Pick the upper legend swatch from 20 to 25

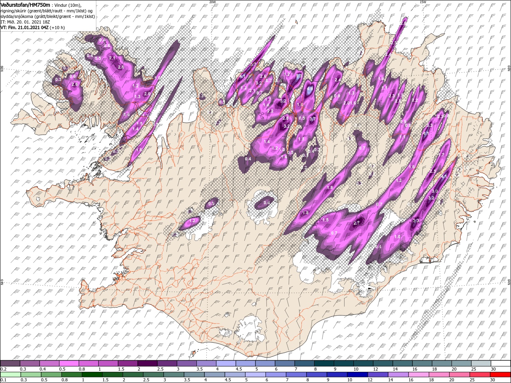pyautogui.click(x=461, y=363)
